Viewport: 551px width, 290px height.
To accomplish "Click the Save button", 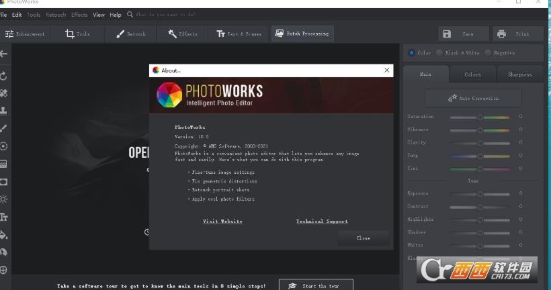I will pyautogui.click(x=464, y=34).
